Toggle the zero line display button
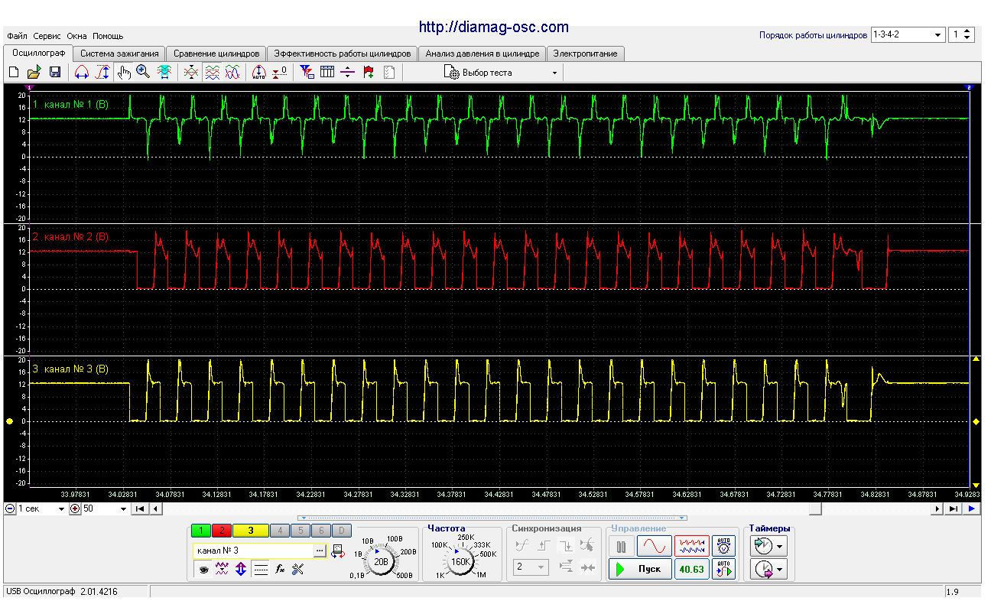The image size is (991, 601). pyautogui.click(x=261, y=569)
